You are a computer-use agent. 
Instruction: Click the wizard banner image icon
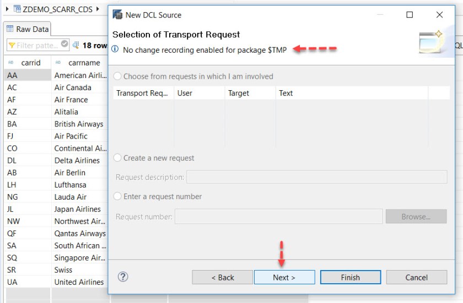click(430, 41)
